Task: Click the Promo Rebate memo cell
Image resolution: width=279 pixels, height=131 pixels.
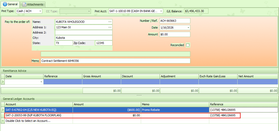Action: pyautogui.click(x=175, y=110)
